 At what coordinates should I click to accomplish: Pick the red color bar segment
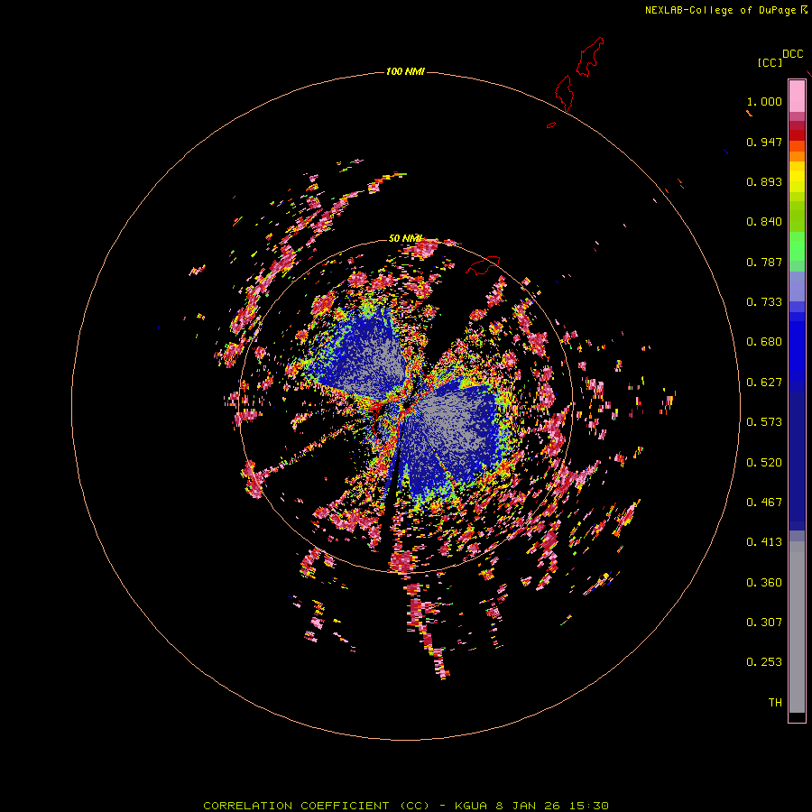point(797,135)
